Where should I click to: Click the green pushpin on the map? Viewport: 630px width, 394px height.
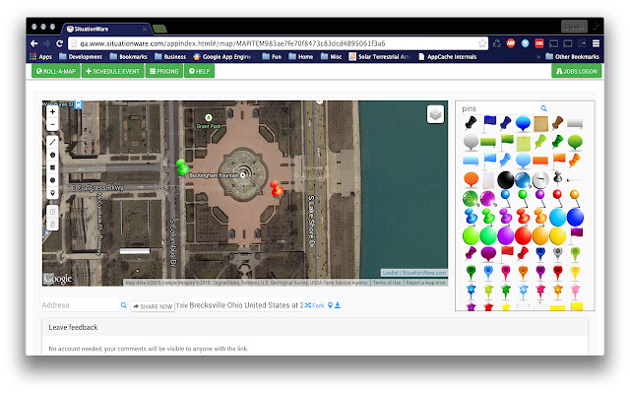[x=182, y=166]
